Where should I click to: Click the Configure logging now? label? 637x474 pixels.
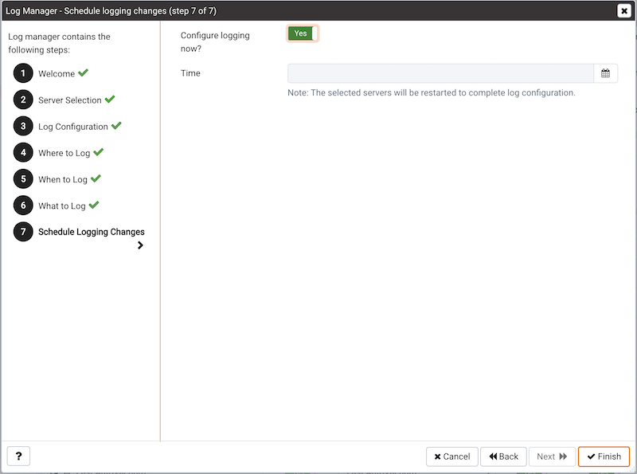click(215, 42)
